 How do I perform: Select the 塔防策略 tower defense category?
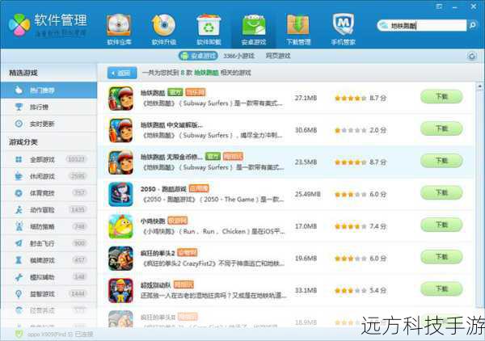tap(48, 226)
